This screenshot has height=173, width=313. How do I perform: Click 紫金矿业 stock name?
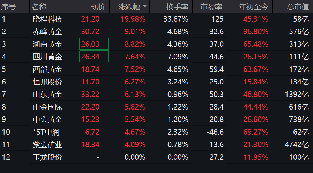[47, 144]
